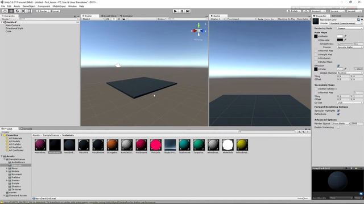The width and height of the screenshot is (364, 204).
Task: Open material settings gear icon
Action: [362, 20]
